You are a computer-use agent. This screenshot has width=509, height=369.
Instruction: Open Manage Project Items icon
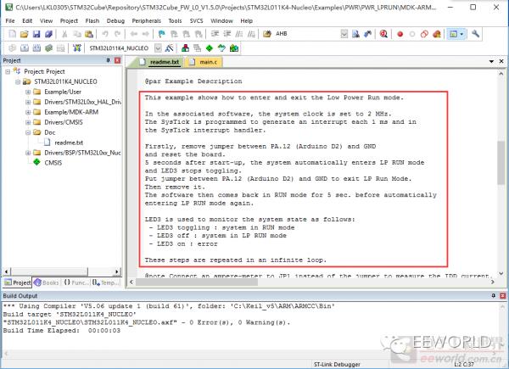click(185, 48)
